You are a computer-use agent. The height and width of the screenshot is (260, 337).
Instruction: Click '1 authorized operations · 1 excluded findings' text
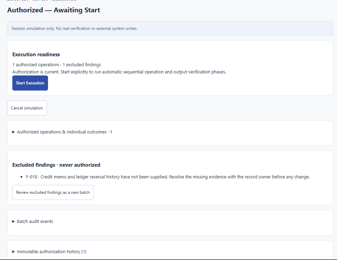tap(57, 65)
